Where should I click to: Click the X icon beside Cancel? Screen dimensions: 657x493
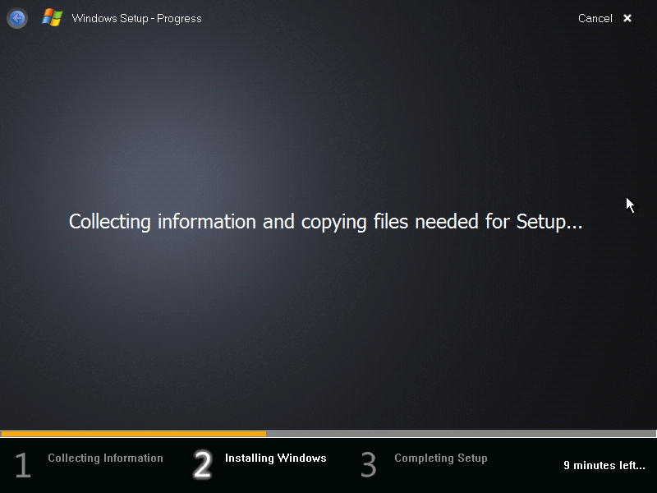[x=627, y=18]
